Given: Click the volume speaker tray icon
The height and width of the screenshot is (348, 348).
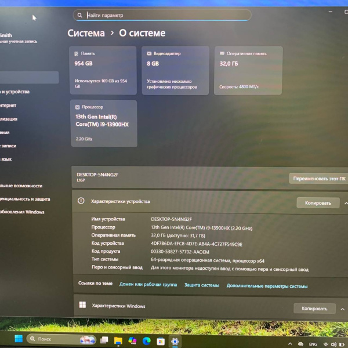Looking at the screenshot, I should [333, 345].
